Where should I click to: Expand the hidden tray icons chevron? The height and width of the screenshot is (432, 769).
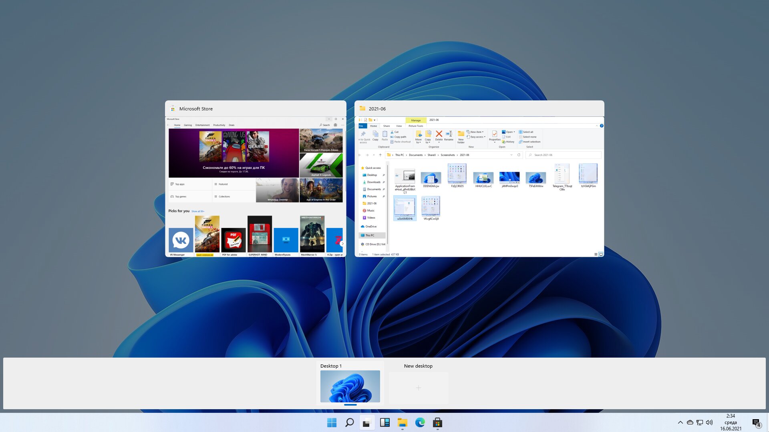click(680, 422)
